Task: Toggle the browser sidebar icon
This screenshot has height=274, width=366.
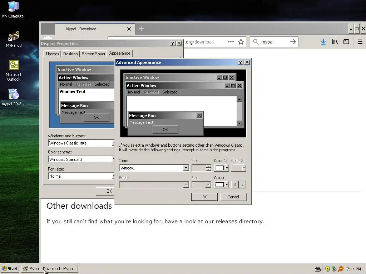Action: (x=346, y=42)
